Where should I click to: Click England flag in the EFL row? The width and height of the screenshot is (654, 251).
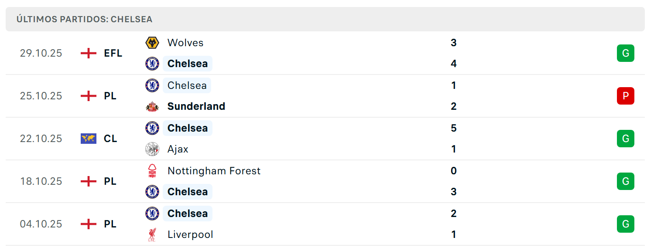point(89,53)
